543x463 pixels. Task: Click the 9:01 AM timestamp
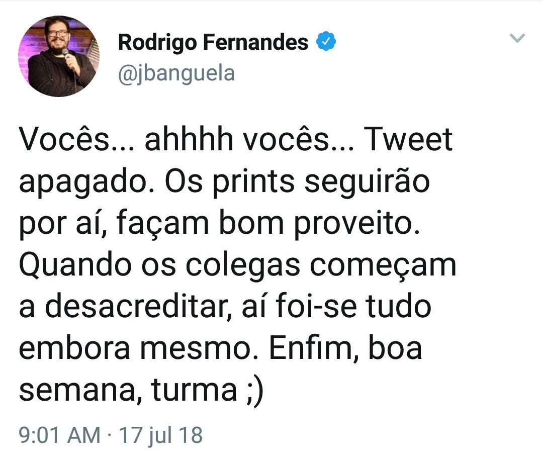click(59, 435)
